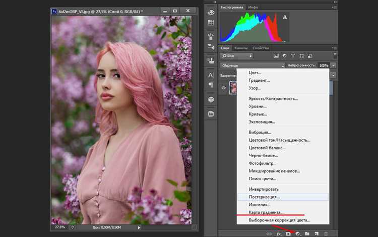The height and width of the screenshot is (237, 378).
Task: Choose Постеризация... adjustment
Action: point(283,197)
